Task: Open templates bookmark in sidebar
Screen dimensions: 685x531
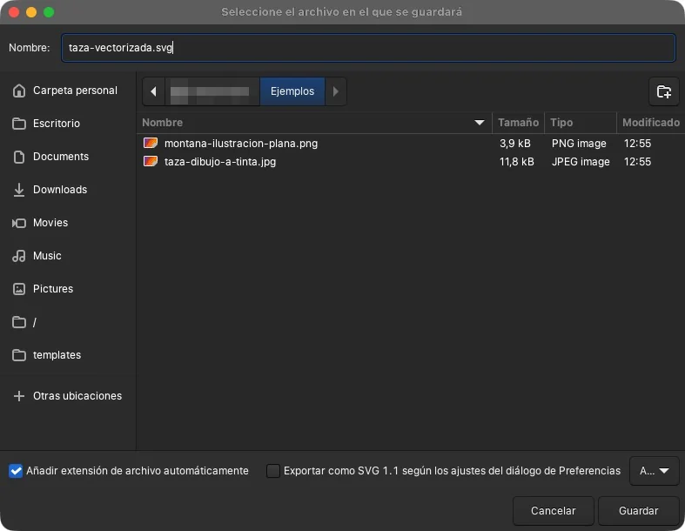Action: pos(68,355)
